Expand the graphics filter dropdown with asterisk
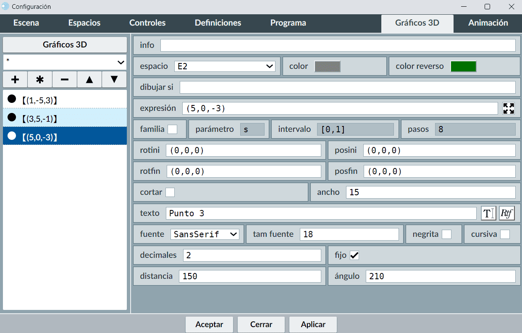This screenshot has width=522, height=333. click(65, 62)
